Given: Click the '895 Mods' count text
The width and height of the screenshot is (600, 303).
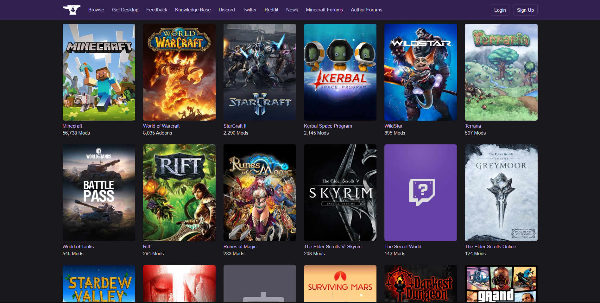Looking at the screenshot, I should click(x=395, y=133).
